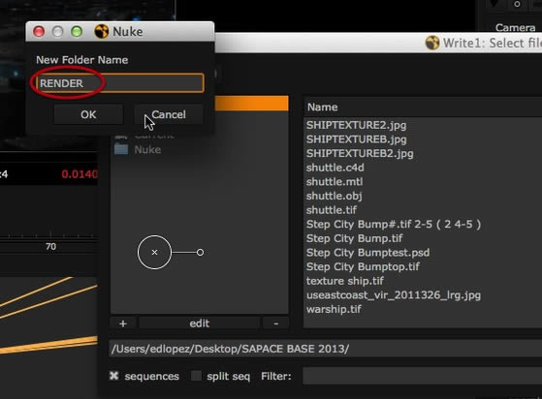Select shuttle.obj file
Screen dimensions: 542x399
point(334,196)
